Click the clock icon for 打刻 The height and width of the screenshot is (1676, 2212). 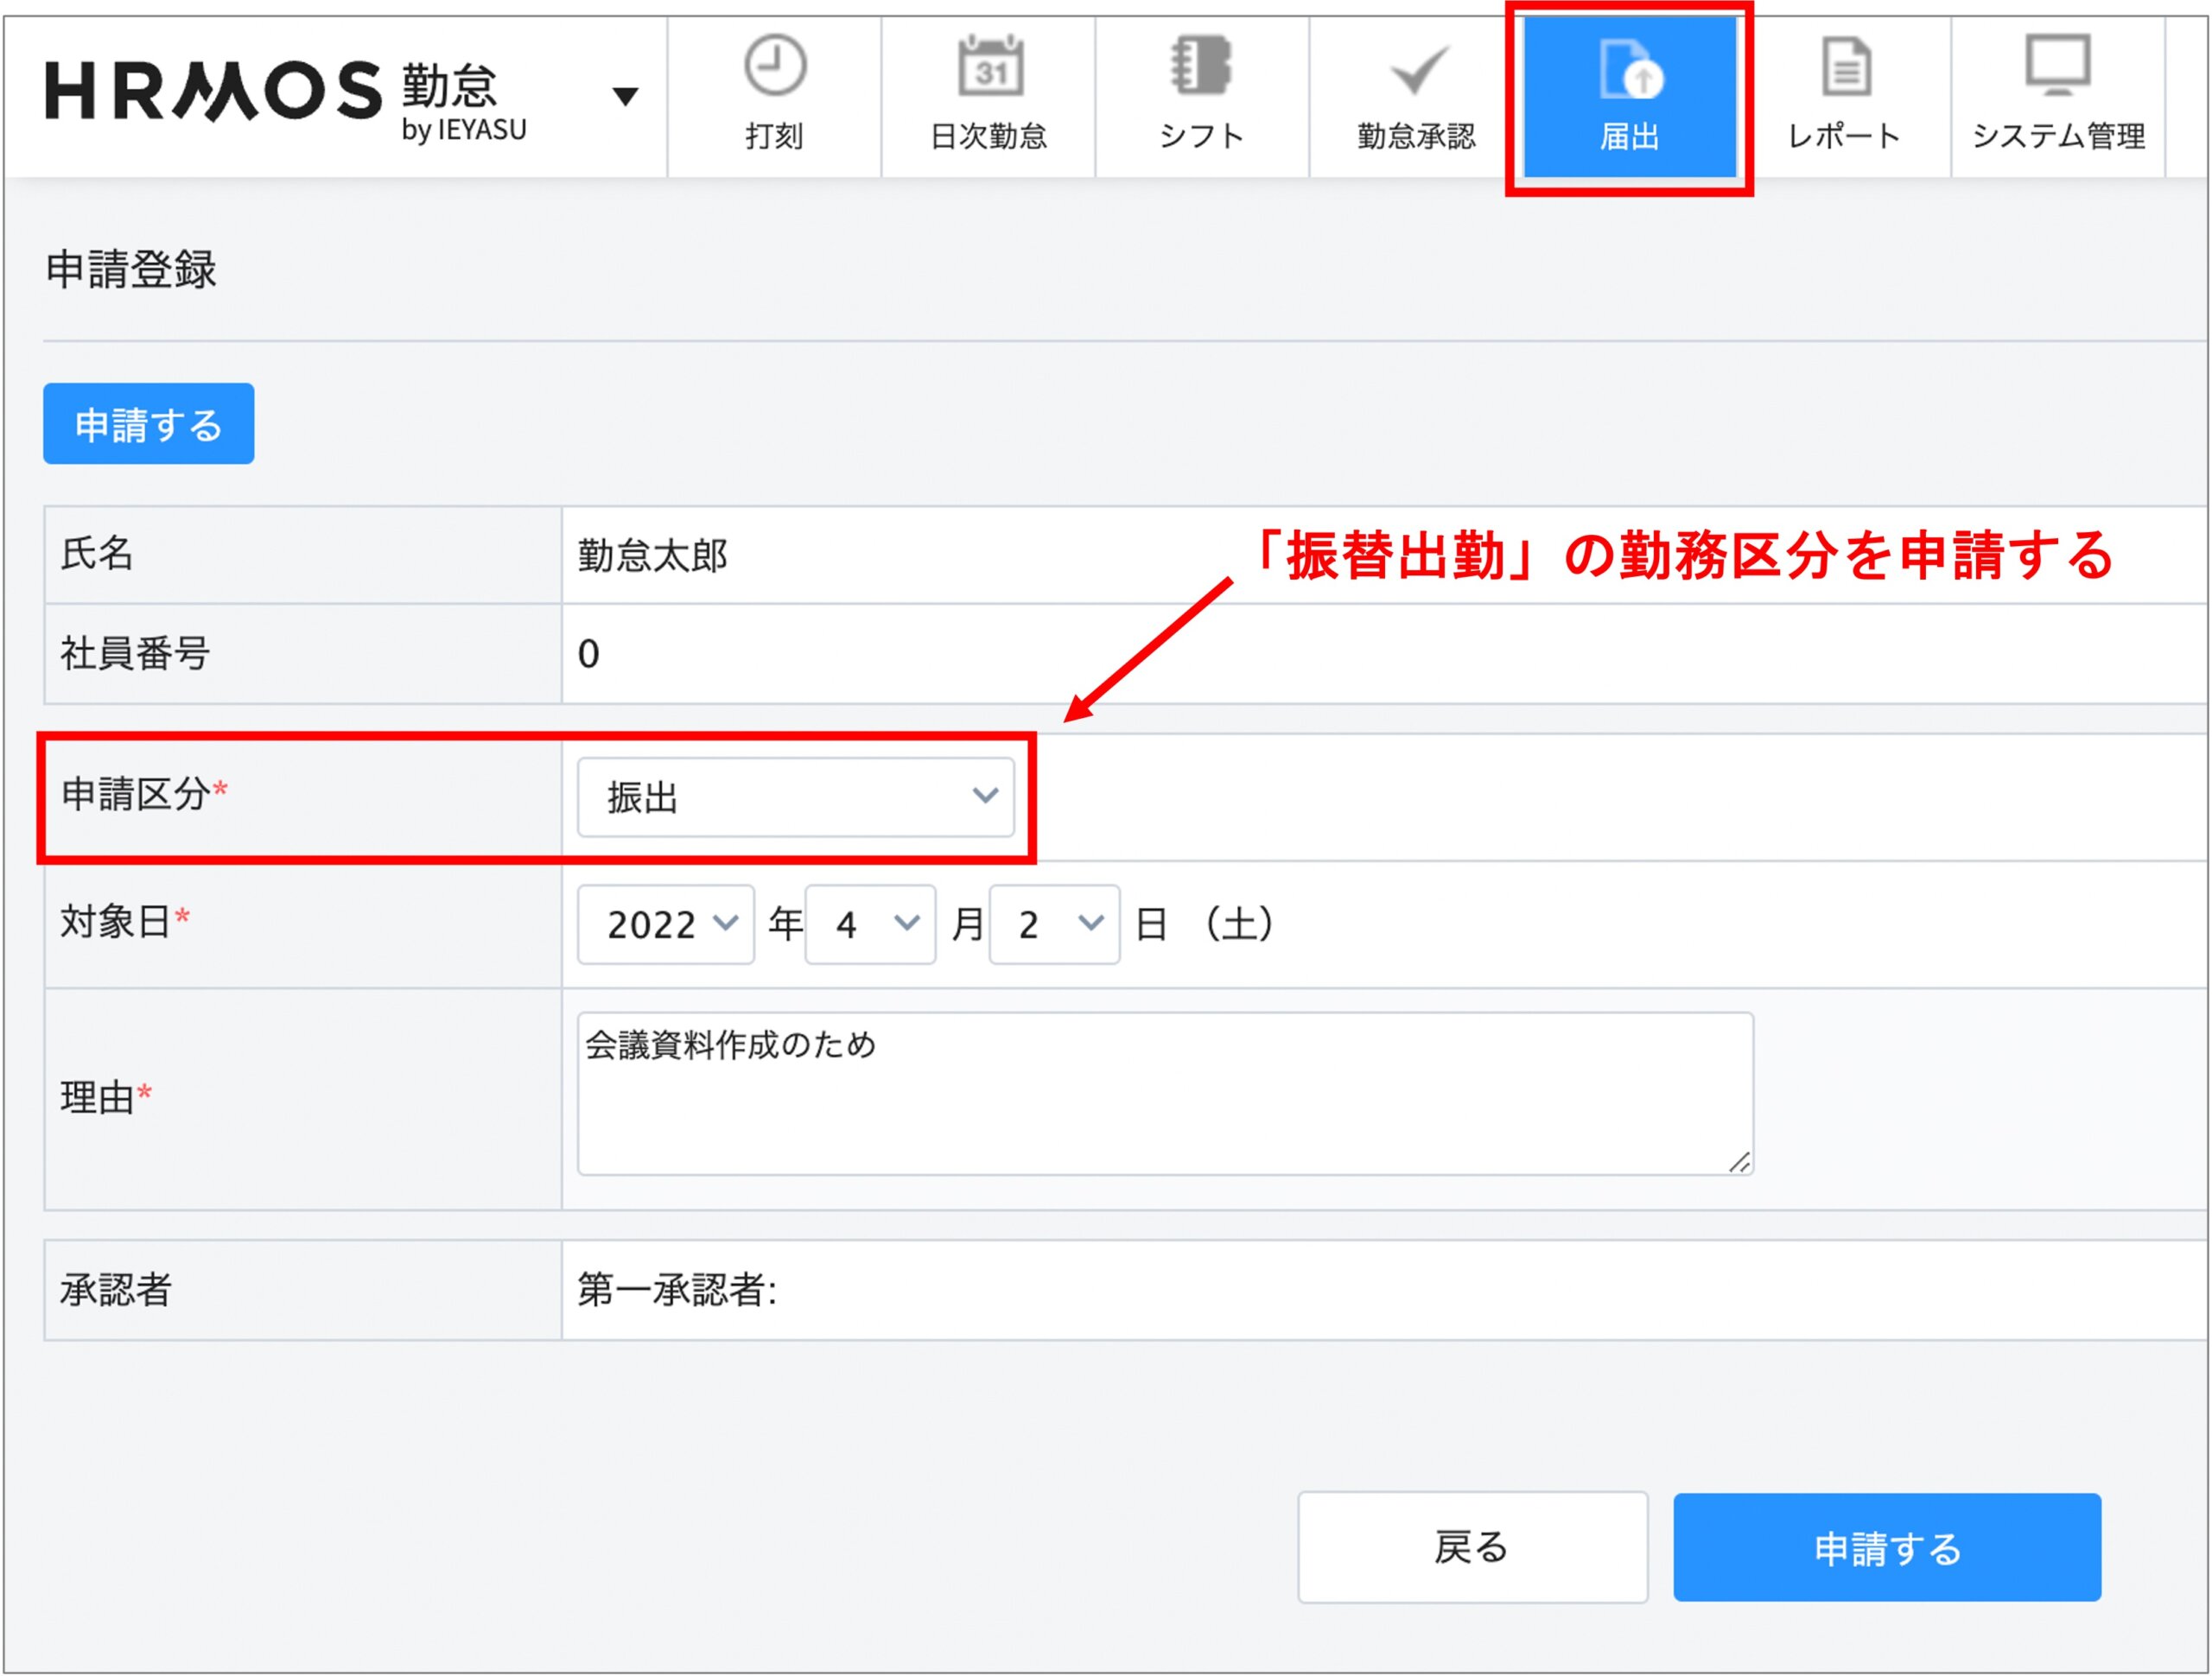tap(775, 66)
